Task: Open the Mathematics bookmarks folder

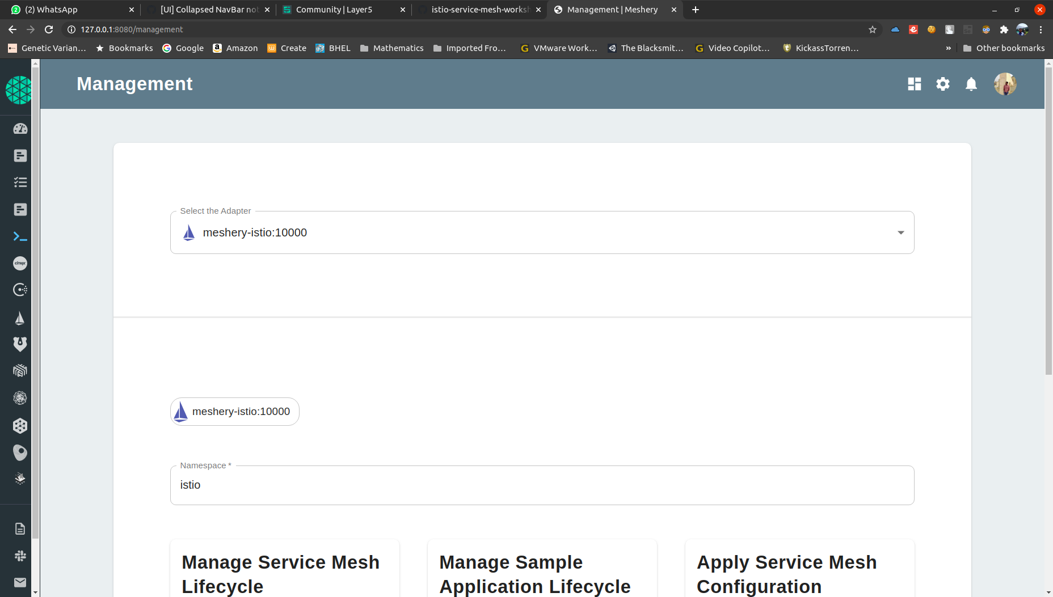Action: (x=391, y=48)
